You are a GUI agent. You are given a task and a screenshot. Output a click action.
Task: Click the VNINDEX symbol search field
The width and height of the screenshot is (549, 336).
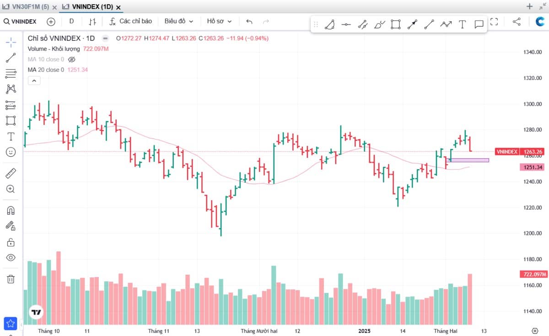point(21,21)
